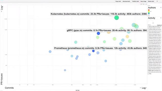Uncheck the Prometheus checkbox
The image size is (162, 91).
pos(149,58)
